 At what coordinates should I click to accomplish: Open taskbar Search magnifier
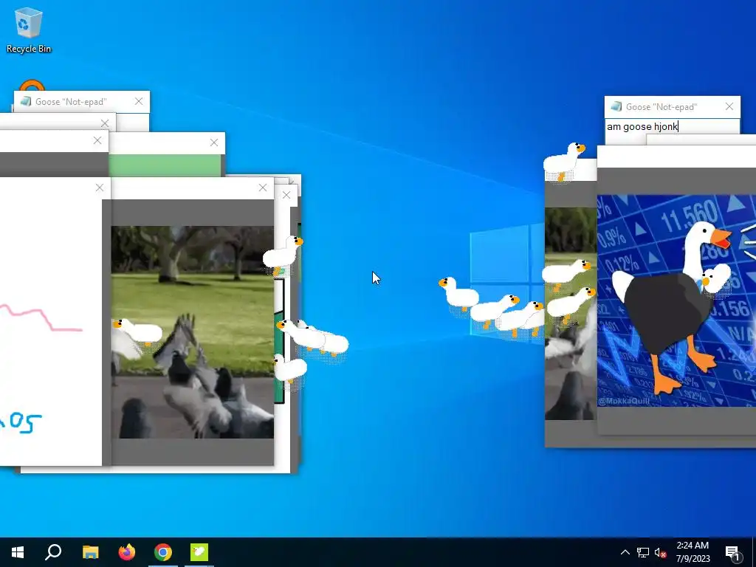click(x=53, y=552)
